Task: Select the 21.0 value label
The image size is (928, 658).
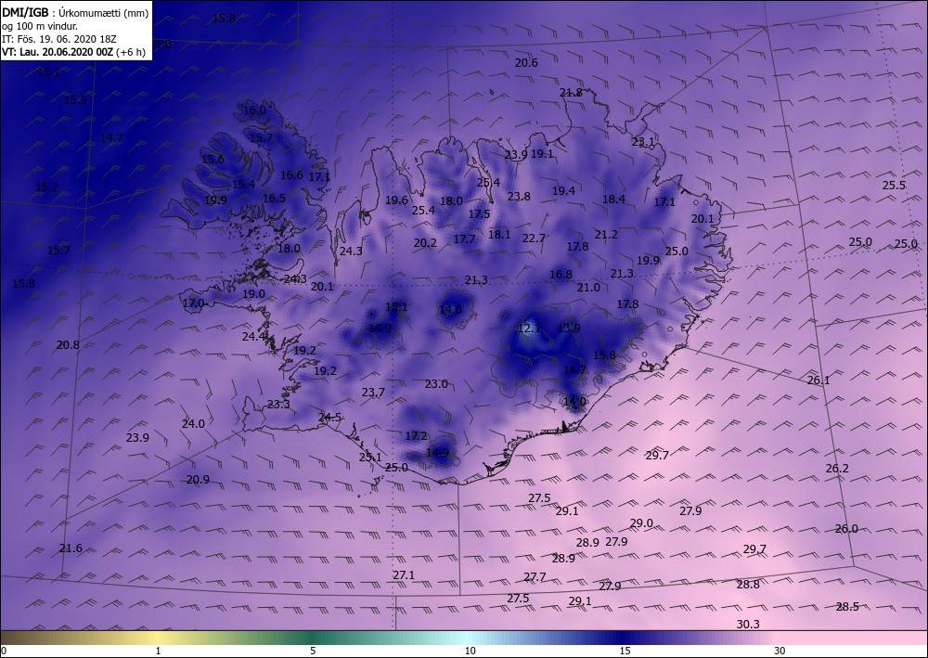Action: [588, 288]
